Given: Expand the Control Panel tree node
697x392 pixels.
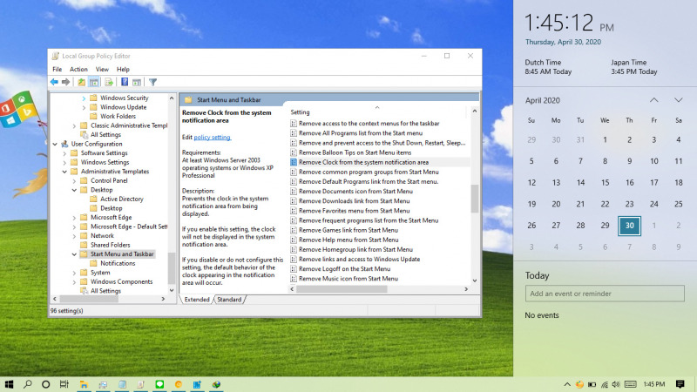Looking at the screenshot, I should pos(74,180).
